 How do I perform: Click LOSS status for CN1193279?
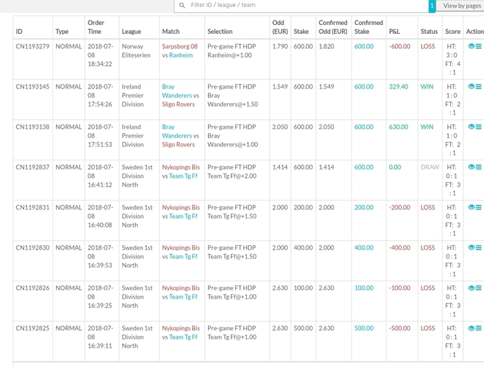[x=427, y=46]
